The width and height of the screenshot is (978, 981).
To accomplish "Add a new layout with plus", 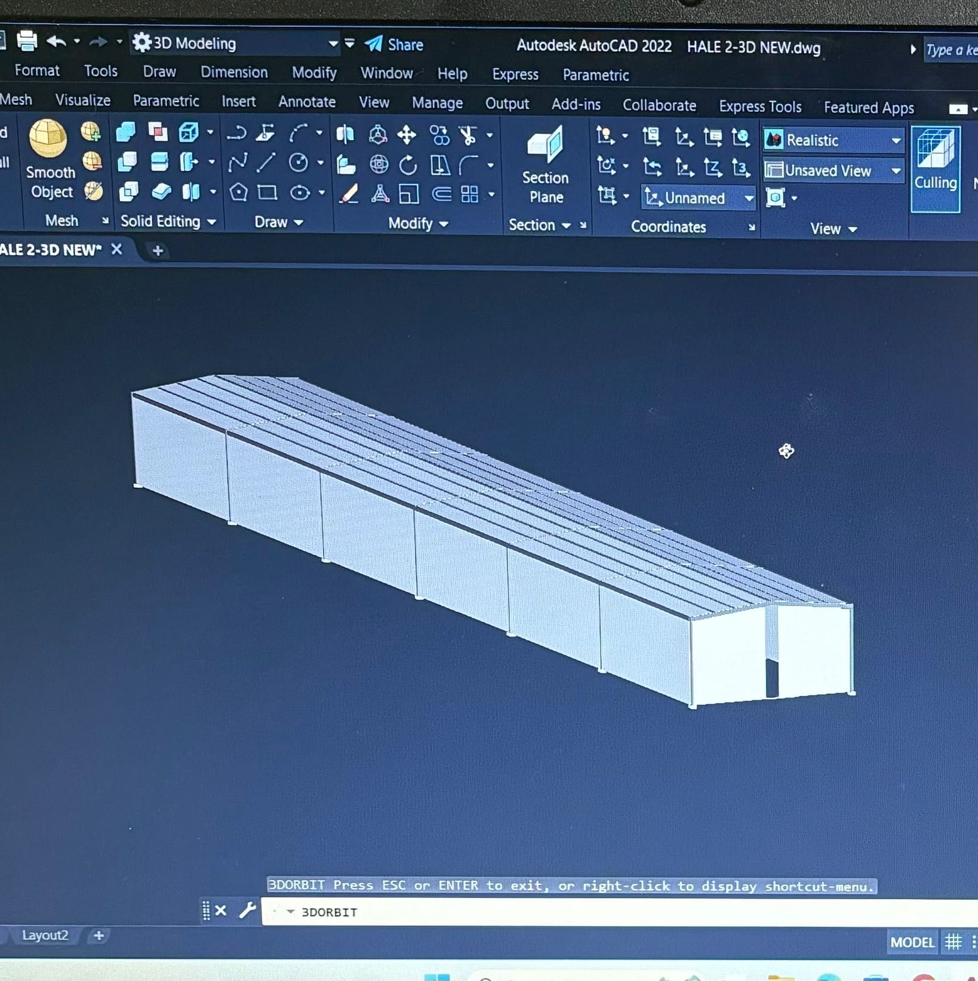I will click(99, 936).
